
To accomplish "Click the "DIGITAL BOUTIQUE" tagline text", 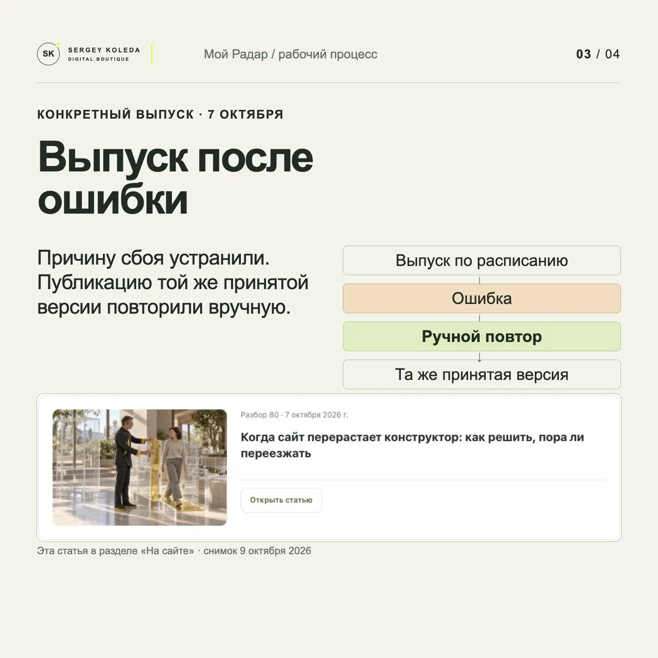I will (99, 59).
